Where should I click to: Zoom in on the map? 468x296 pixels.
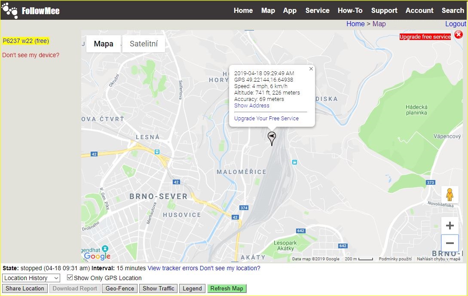click(450, 226)
